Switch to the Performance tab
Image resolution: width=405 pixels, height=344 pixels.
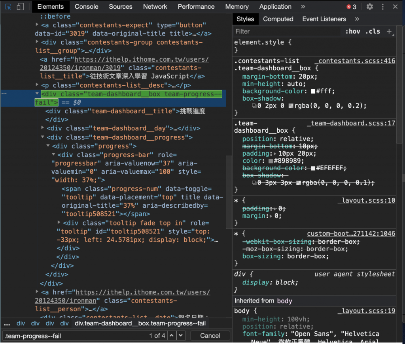click(x=196, y=7)
